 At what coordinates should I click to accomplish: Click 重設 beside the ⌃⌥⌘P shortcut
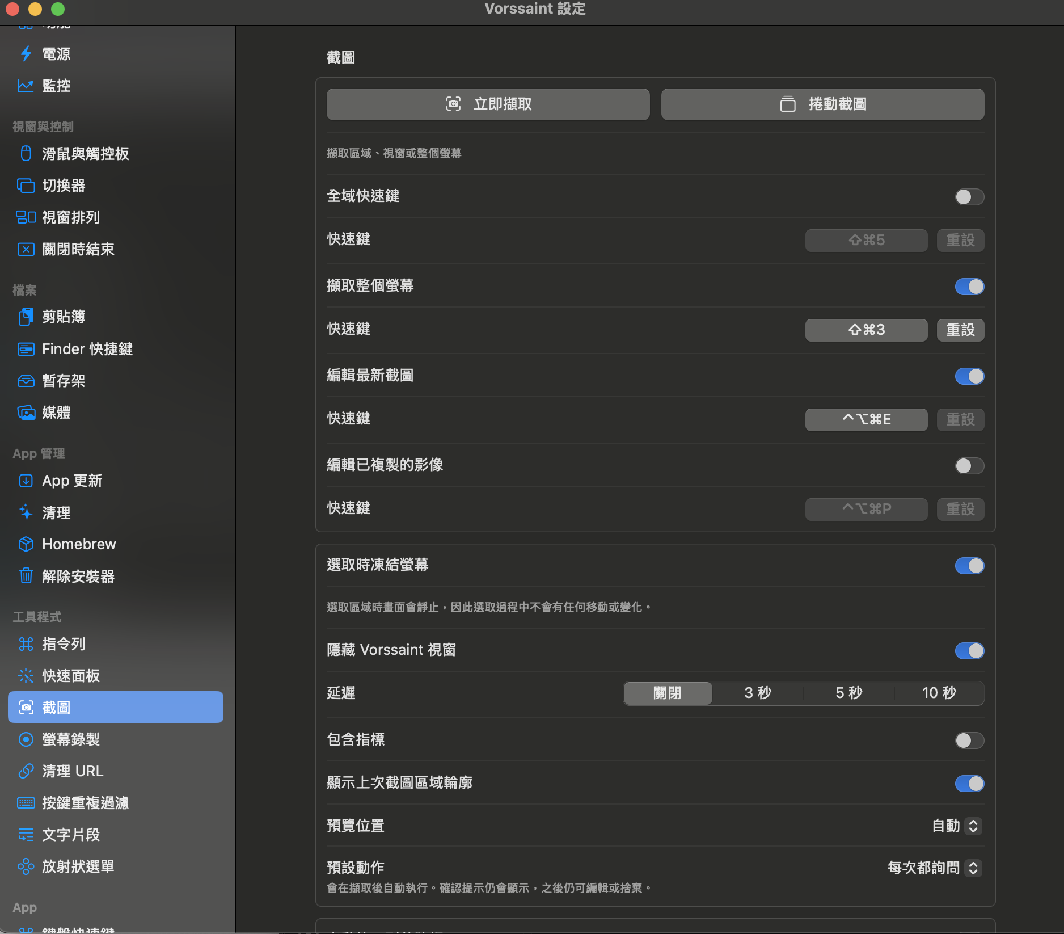960,509
